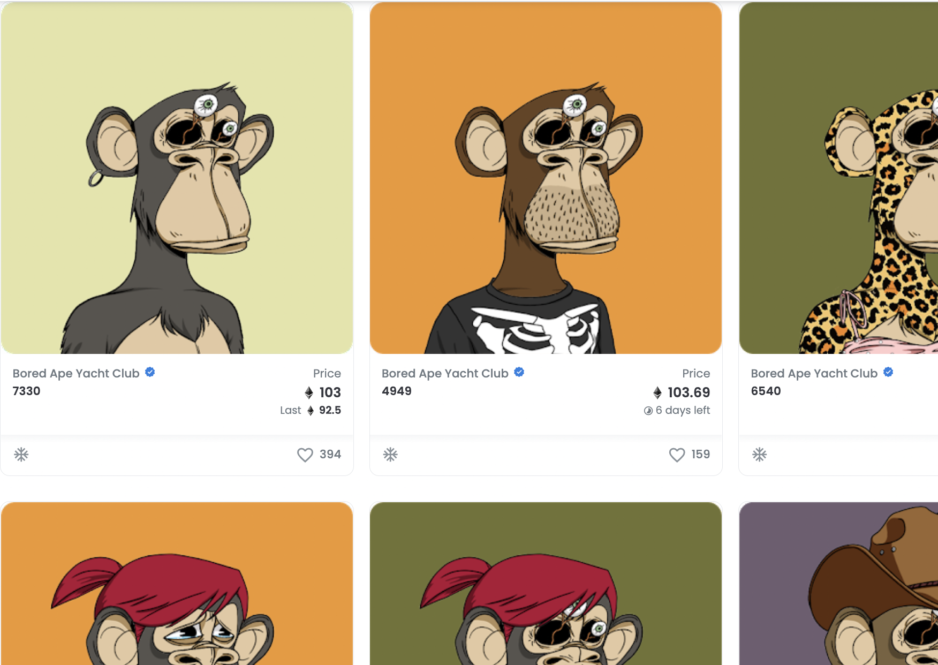Click the snowflake icon on the 6540 card
This screenshot has height=665, width=938.
tap(759, 455)
